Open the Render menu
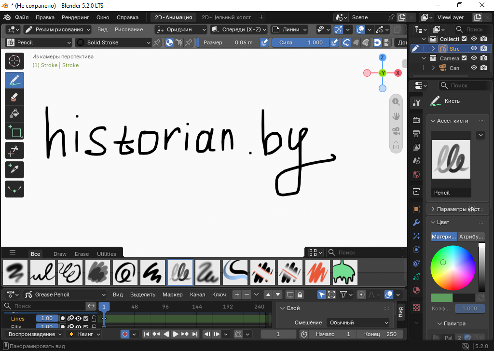Screen dimensions: 494x351 click(x=75, y=17)
